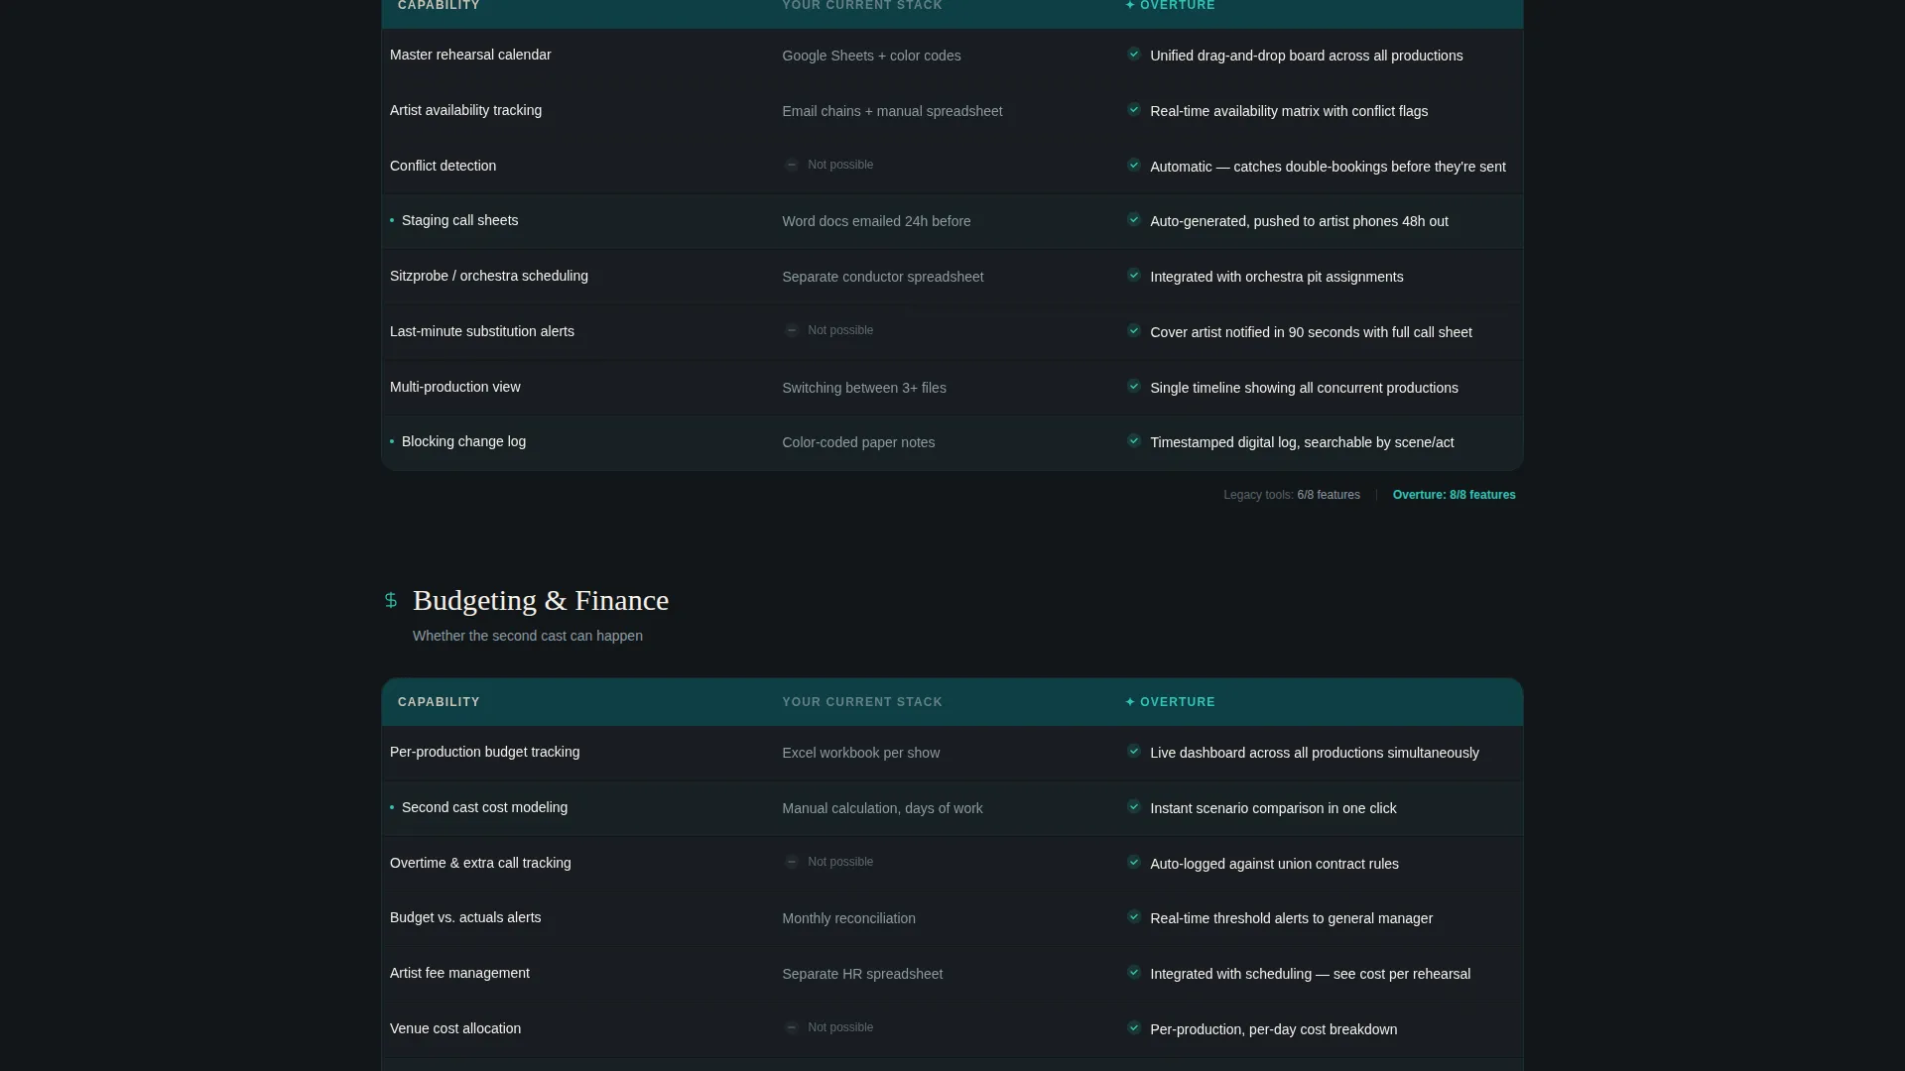Screen dimensions: 1905x1071
Task: Click YOUR CURRENT STACK header in the Budgeting table
Action: pos(862,702)
